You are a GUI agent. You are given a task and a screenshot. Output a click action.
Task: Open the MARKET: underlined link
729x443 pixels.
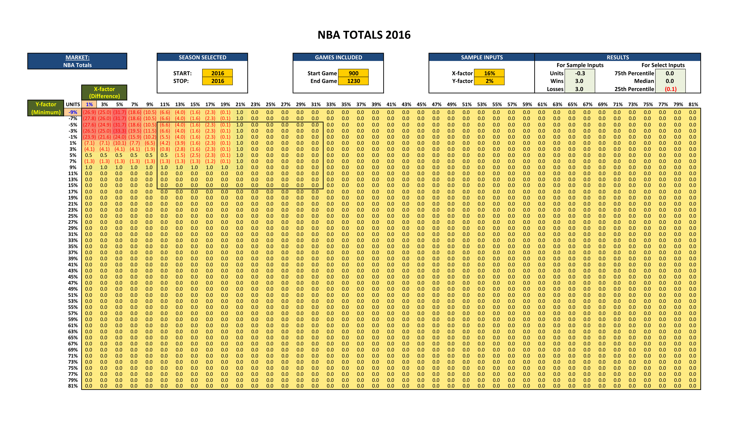[77, 57]
